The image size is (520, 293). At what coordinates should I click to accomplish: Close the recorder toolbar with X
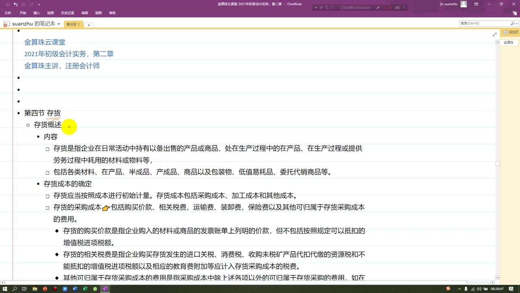[x=404, y=8]
